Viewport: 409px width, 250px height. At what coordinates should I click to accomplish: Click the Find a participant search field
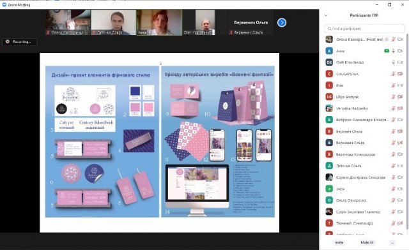point(364,29)
